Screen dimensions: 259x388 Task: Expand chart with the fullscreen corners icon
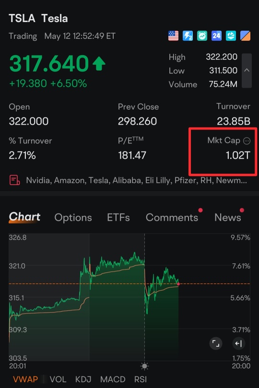(x=216, y=343)
